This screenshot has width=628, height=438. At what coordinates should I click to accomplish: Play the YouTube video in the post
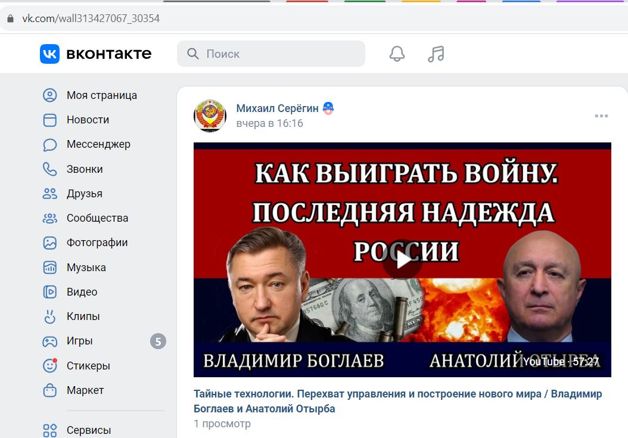pyautogui.click(x=402, y=260)
